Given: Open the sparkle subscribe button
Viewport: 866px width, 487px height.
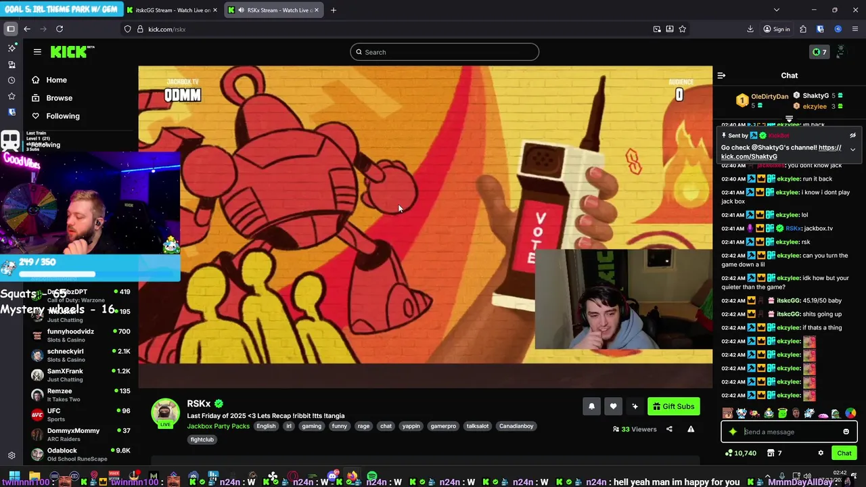Looking at the screenshot, I should [x=635, y=406].
